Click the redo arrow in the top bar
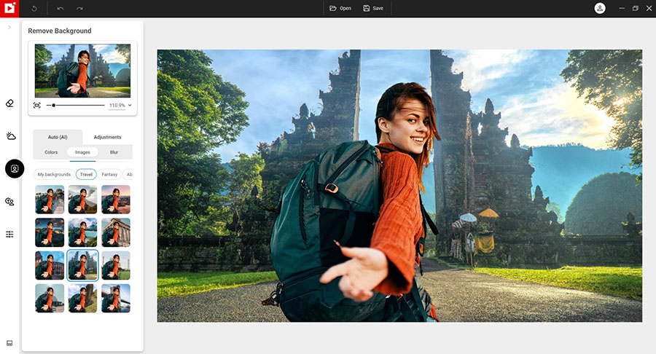The width and height of the screenshot is (656, 354). (x=79, y=8)
